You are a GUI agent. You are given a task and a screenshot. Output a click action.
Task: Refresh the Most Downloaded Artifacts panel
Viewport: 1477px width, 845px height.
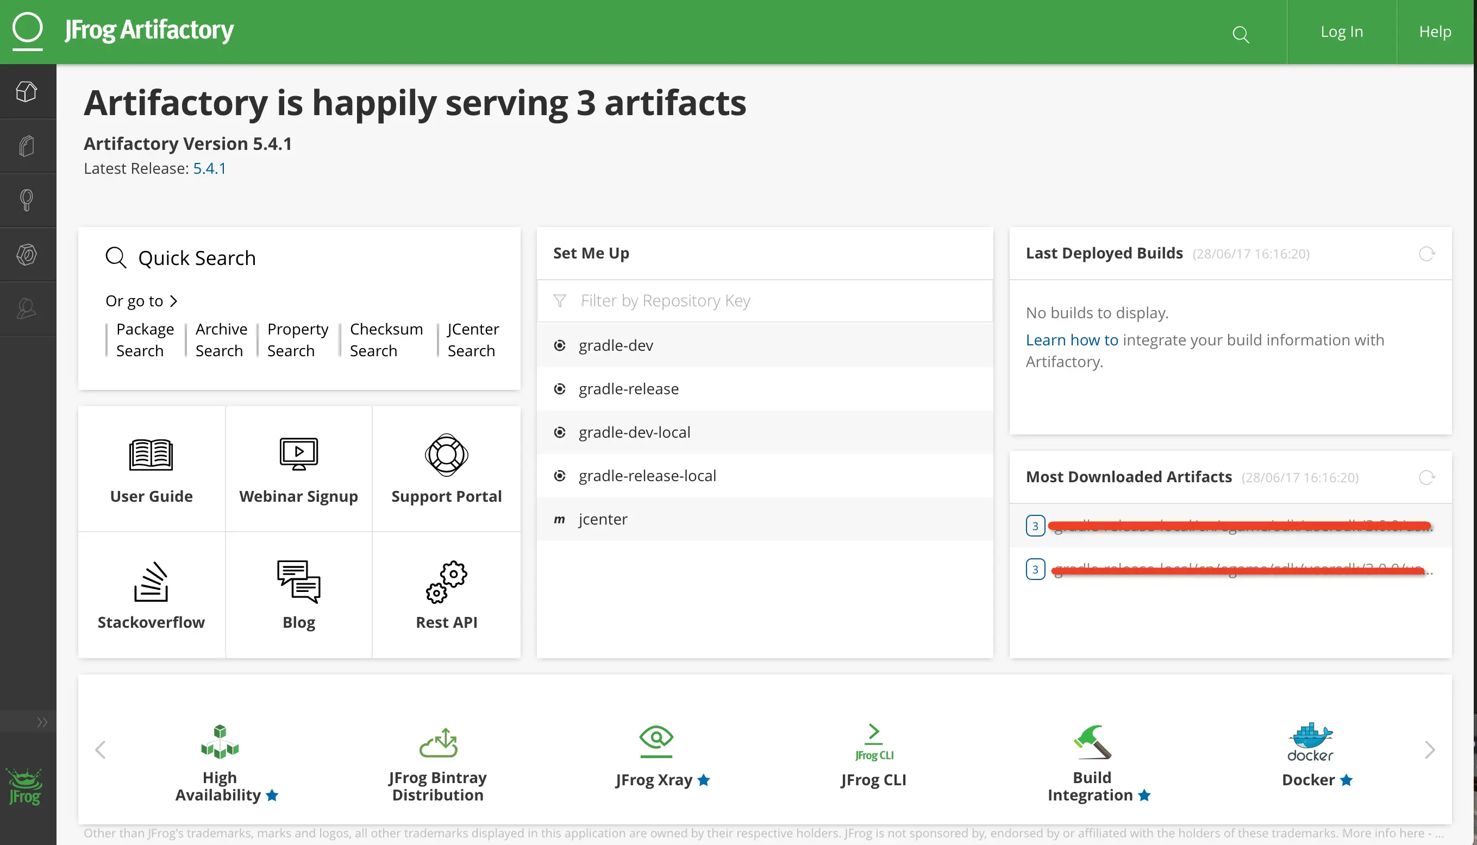pos(1426,477)
